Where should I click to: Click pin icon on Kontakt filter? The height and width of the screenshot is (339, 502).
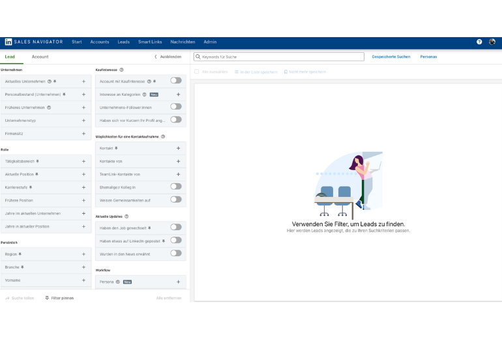point(116,148)
